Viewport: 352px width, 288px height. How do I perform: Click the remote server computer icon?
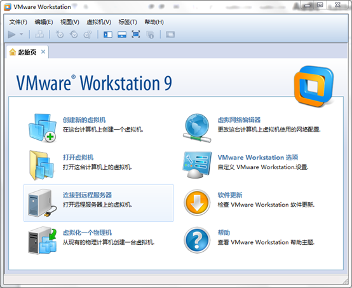(x=42, y=203)
